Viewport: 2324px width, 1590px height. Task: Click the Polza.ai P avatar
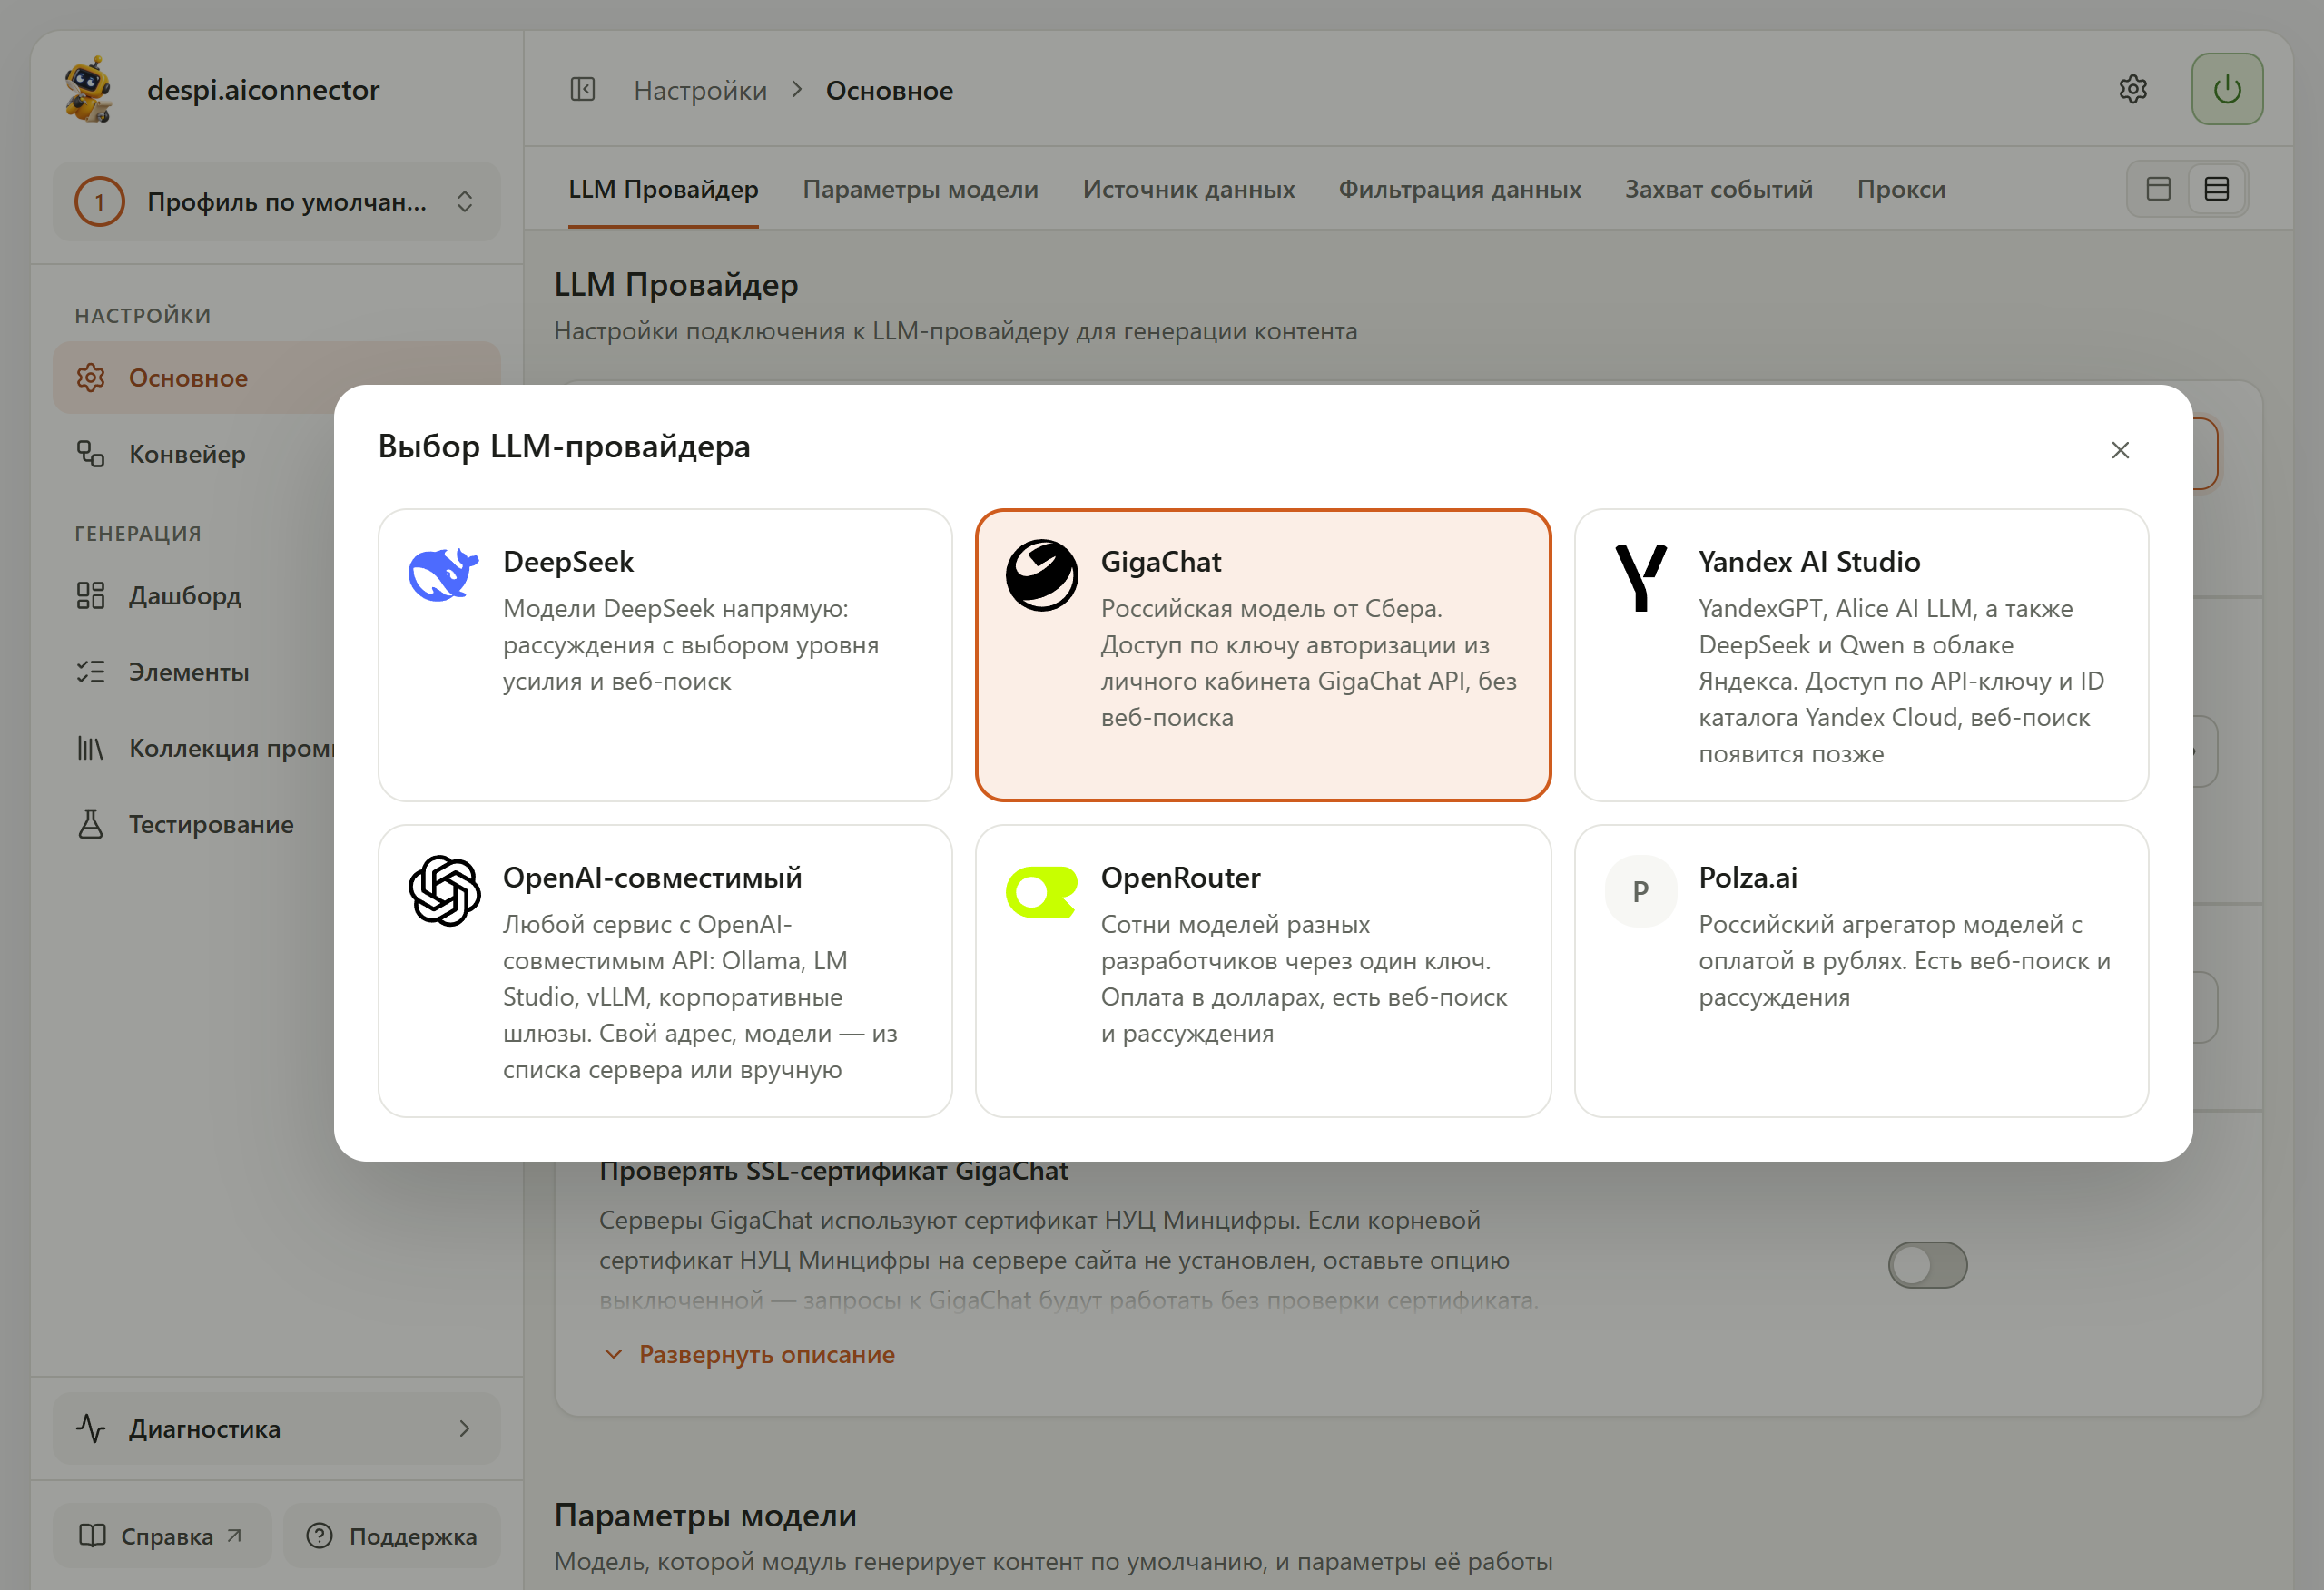[x=1640, y=890]
